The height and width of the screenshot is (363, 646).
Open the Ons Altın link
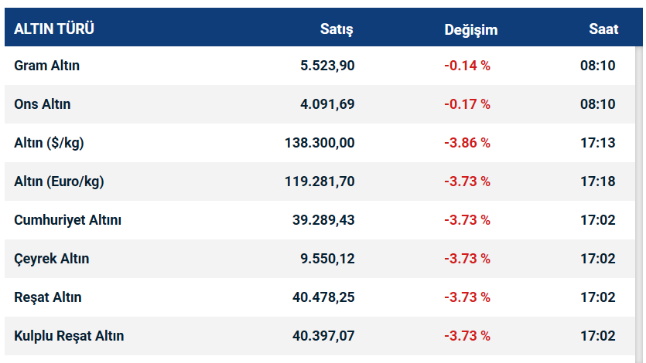(x=43, y=104)
